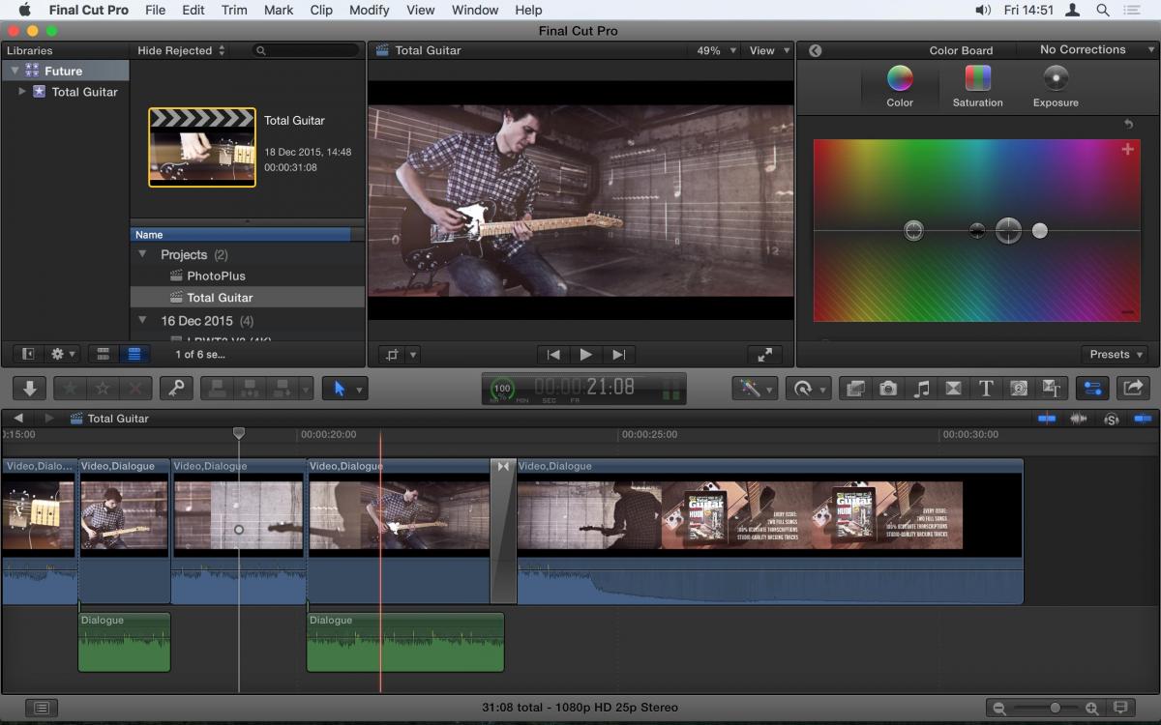Viewport: 1161px width, 725px height.
Task: Open the Timeline Index button
Action: 42,708
